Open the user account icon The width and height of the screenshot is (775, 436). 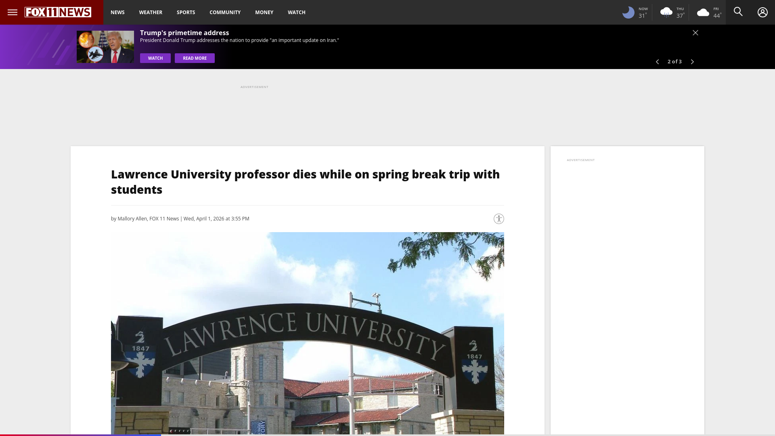(x=762, y=12)
